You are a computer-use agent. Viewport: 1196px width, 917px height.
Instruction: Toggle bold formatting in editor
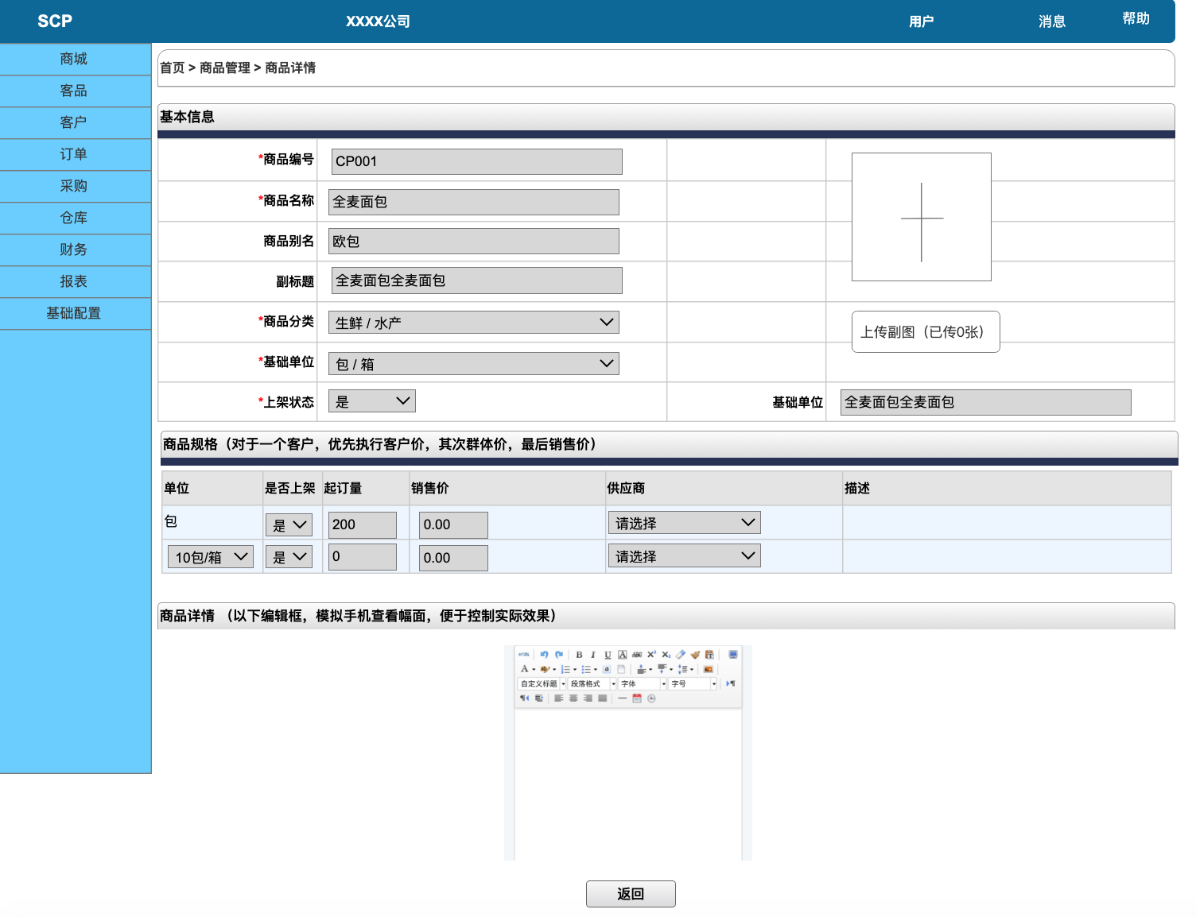pos(579,655)
